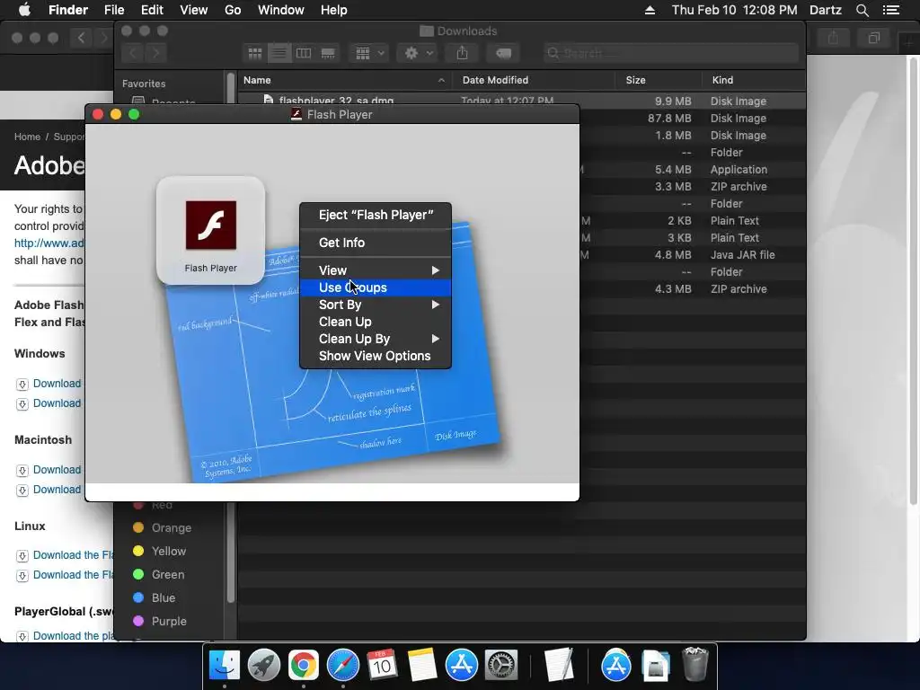Screen dimensions: 920x690
Task: Open the gear action menu in Downloads
Action: [419, 53]
